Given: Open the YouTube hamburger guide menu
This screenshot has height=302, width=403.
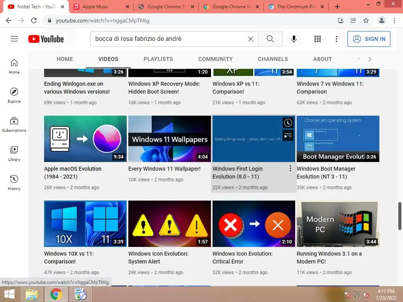Looking at the screenshot, I should tap(14, 39).
